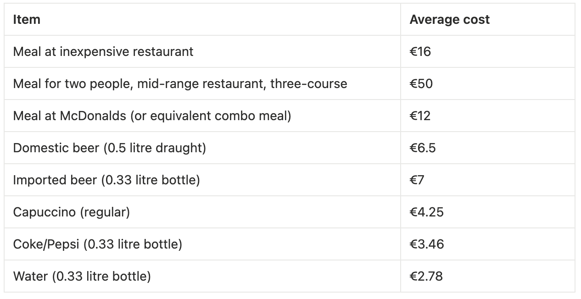Click the €3.46 price cell

(x=487, y=244)
